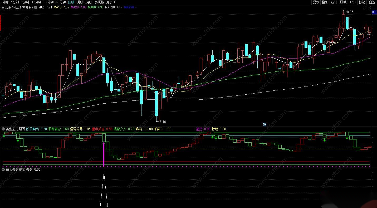Switch to the 分时 intraday view
This screenshot has width=377, height=208.
[5, 2]
